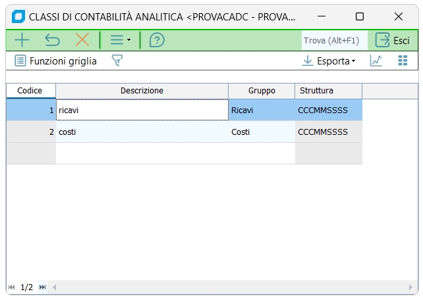Click the ricavi description cell

[142, 111]
